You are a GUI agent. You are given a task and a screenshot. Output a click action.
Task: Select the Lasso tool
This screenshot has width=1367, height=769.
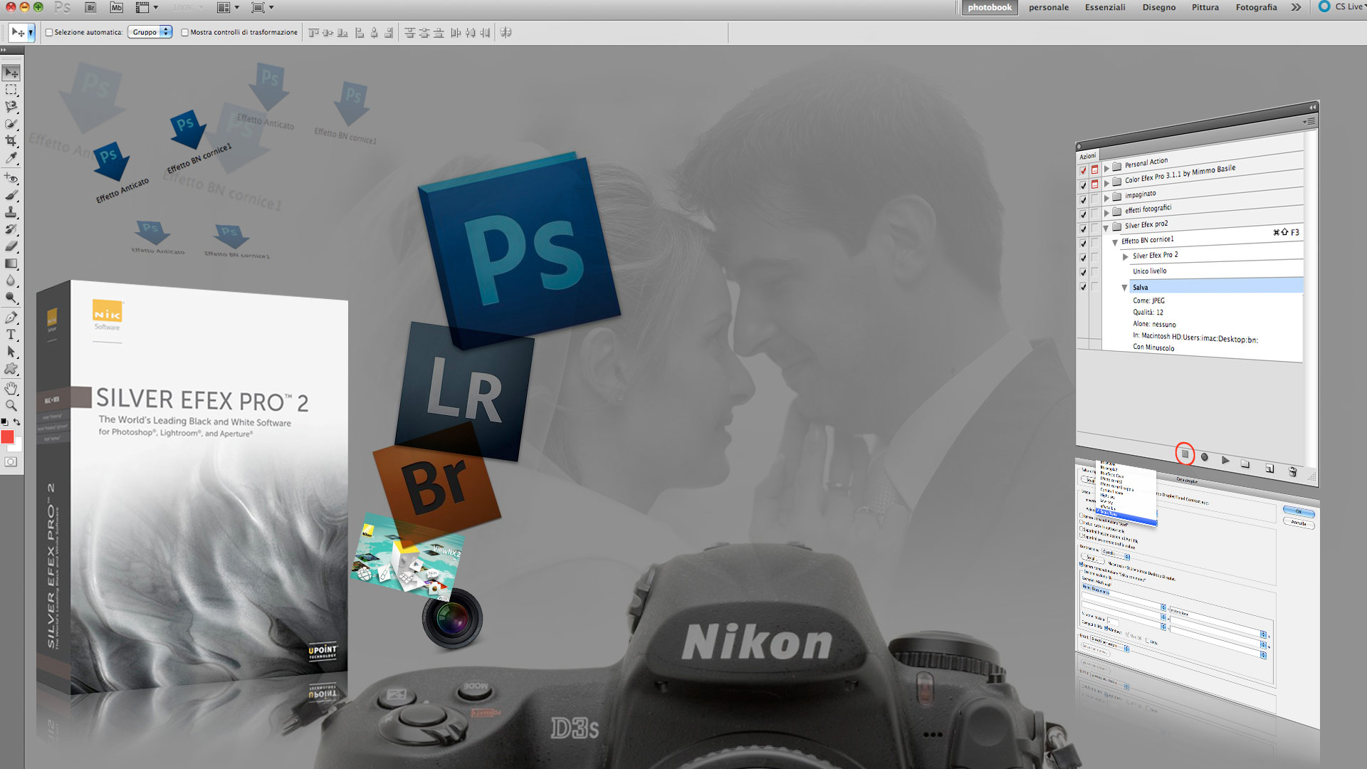click(11, 107)
